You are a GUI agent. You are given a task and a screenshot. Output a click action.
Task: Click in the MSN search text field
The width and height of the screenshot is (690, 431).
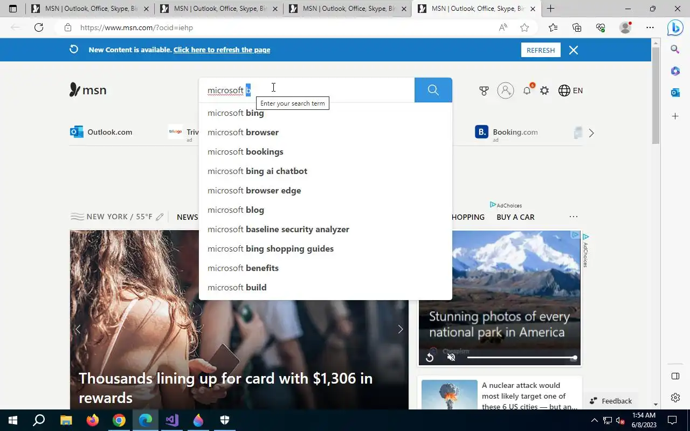[x=307, y=90]
